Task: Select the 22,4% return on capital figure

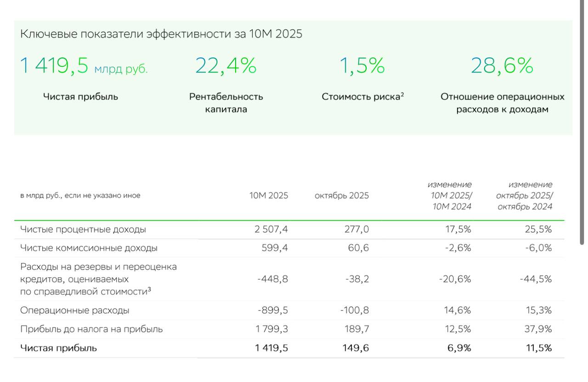Action: pyautogui.click(x=226, y=66)
